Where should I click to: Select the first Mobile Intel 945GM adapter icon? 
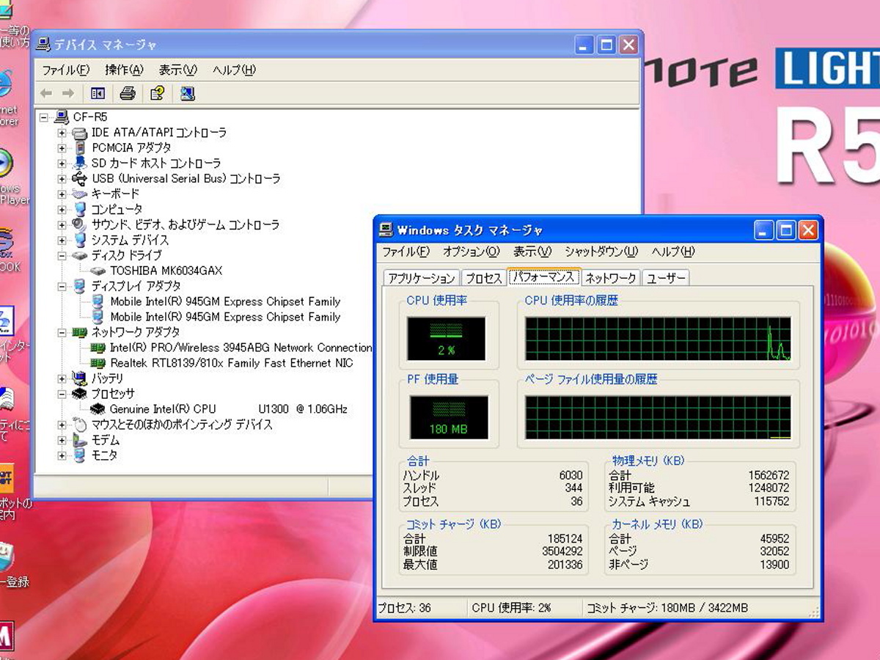tap(98, 301)
